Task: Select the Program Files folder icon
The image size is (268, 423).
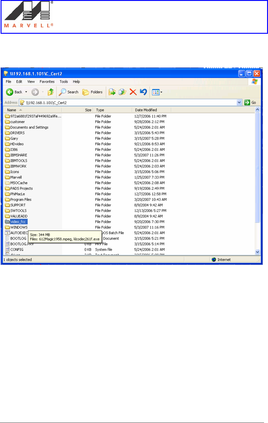Action: [x=8, y=199]
